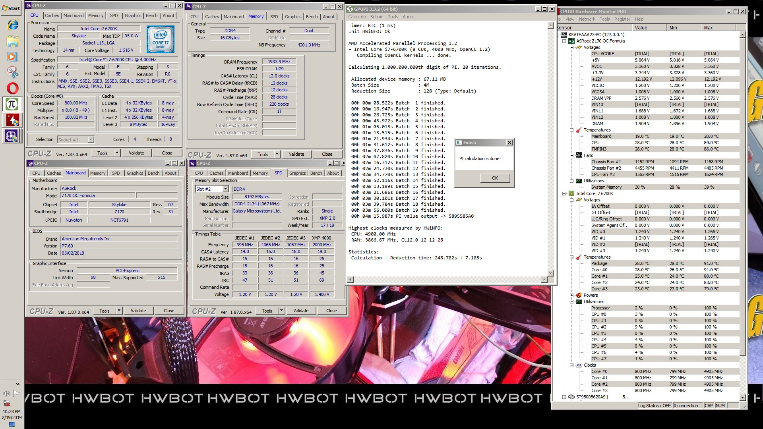The image size is (763, 429).
Task: Click the volume speaker icon in system tray
Action: coord(7,394)
